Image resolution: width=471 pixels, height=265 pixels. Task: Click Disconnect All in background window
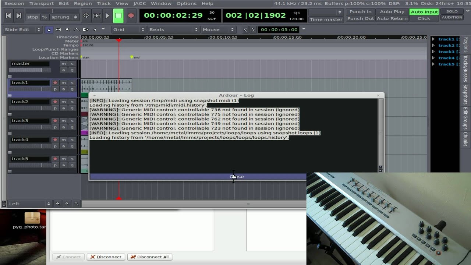(149, 257)
